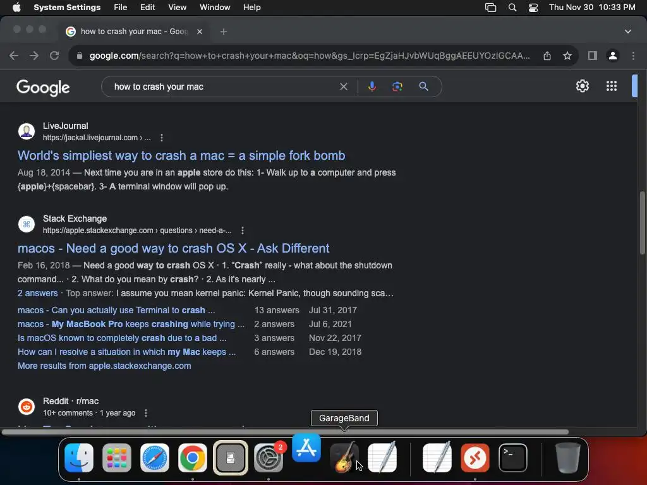Launch Safari from the Dock

point(155,457)
